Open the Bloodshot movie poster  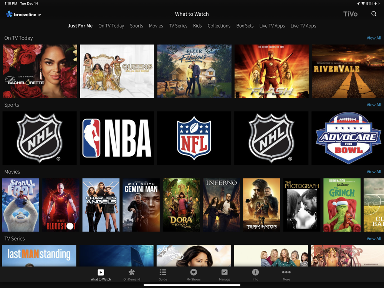click(61, 205)
